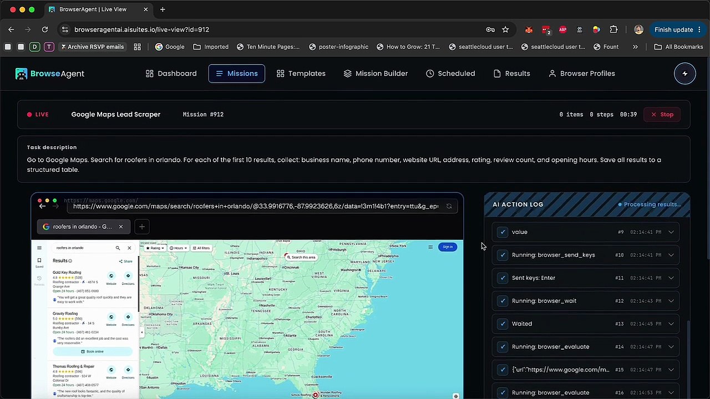Click the embedded browser back arrow
The image size is (710, 399).
pos(42,206)
